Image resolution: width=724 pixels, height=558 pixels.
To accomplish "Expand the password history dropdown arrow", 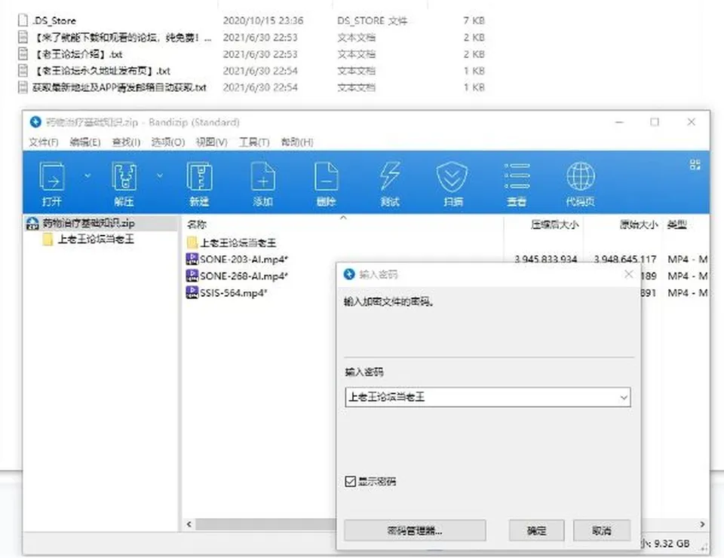I will pyautogui.click(x=624, y=397).
